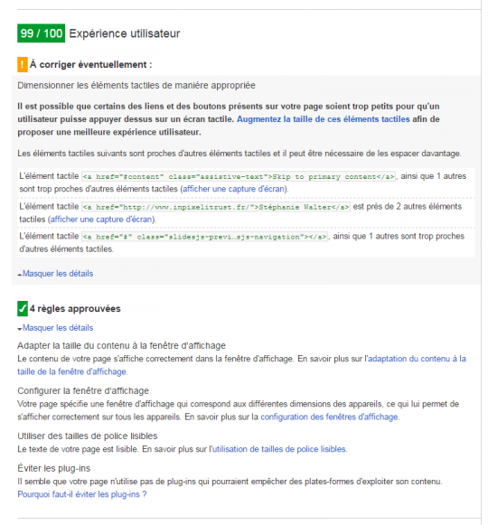Click the green 99 / 100 score badge
This screenshot has width=488, height=525.
click(x=42, y=33)
